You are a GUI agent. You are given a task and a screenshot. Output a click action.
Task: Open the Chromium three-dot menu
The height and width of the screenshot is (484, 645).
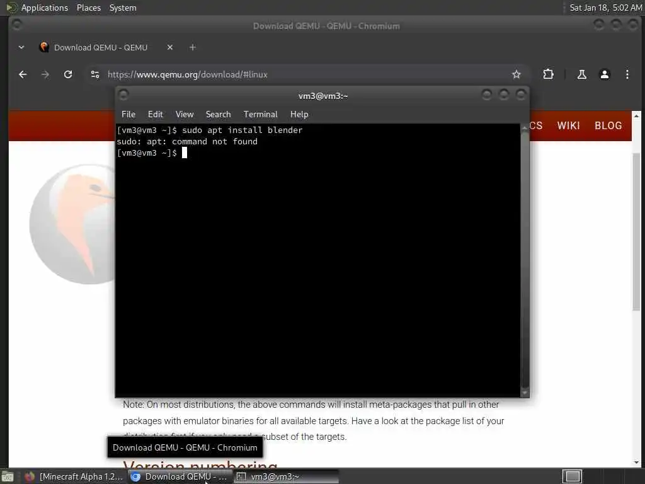[627, 74]
